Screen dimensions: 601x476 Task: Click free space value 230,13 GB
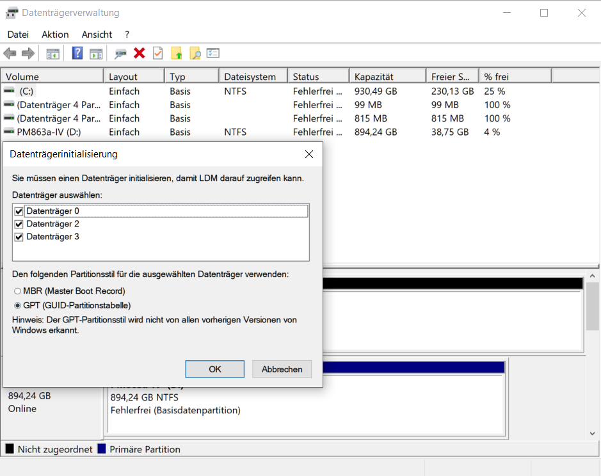[x=453, y=91]
